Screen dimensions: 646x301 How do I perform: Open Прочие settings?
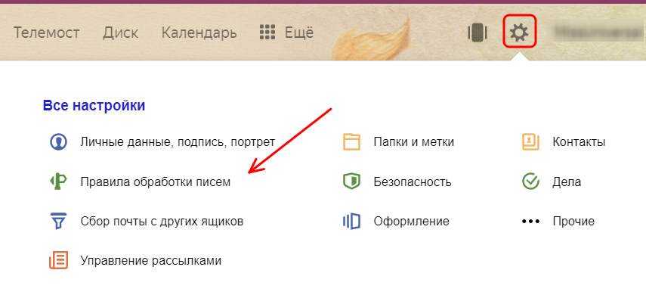tap(573, 222)
